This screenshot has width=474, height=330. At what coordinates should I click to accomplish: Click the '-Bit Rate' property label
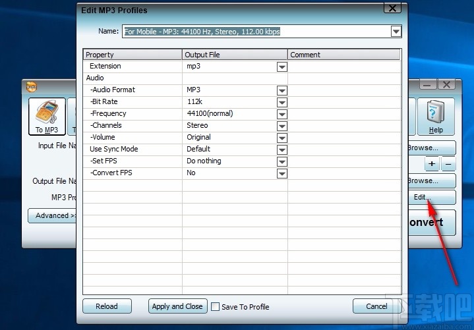[x=104, y=101]
